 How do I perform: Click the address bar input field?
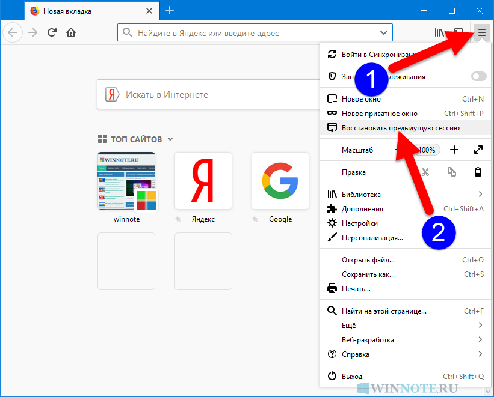255,32
